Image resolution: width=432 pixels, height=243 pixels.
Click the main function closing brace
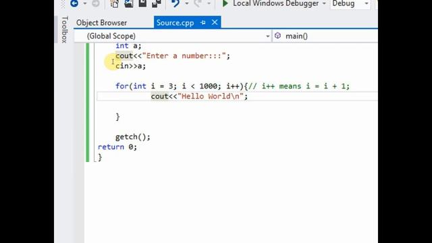pos(100,157)
